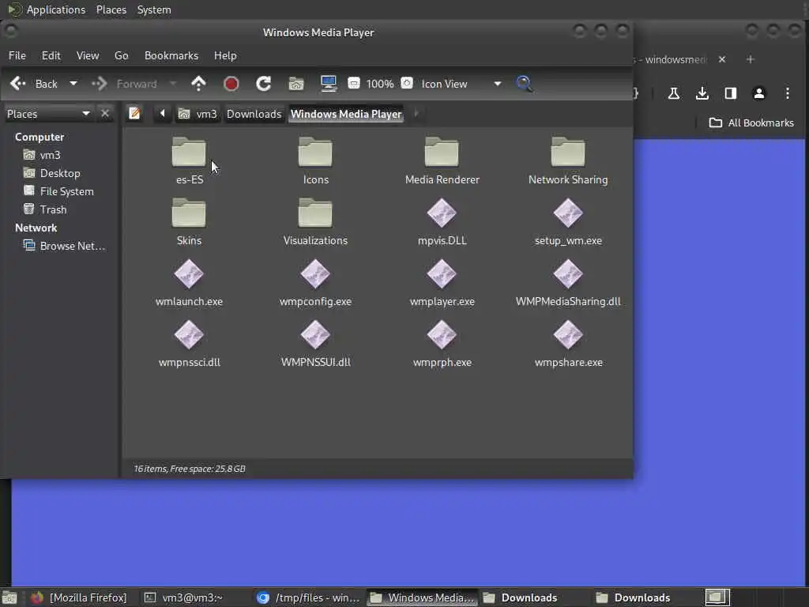Open the View menu
Image resolution: width=809 pixels, height=607 pixels.
tap(88, 55)
